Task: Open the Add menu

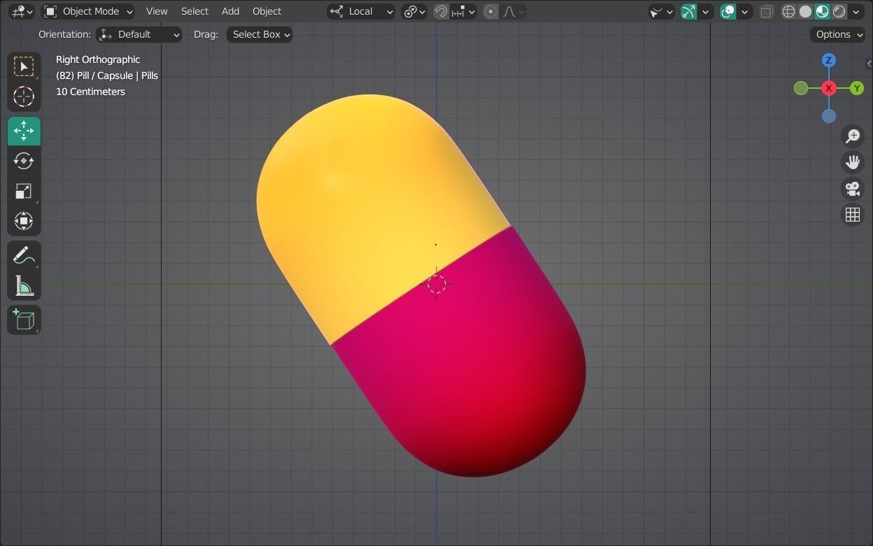Action: [230, 11]
